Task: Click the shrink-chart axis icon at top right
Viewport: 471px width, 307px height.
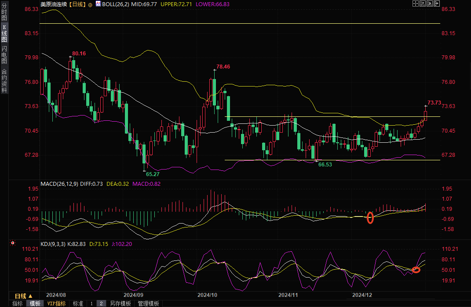Action: pyautogui.click(x=423, y=4)
